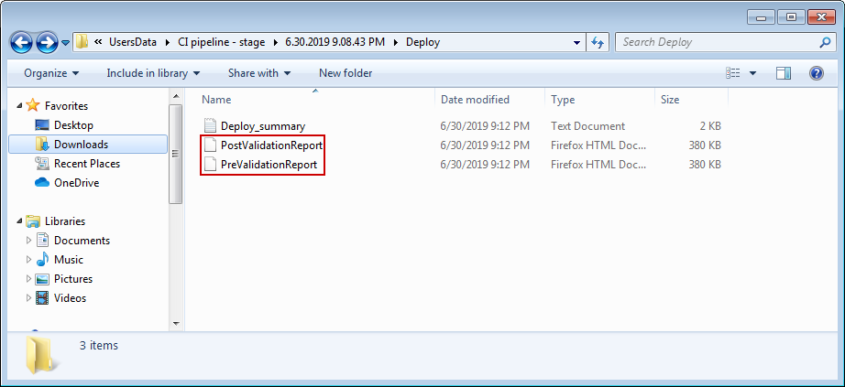Image resolution: width=845 pixels, height=387 pixels.
Task: Expand the Pictures library
Action: coord(29,279)
